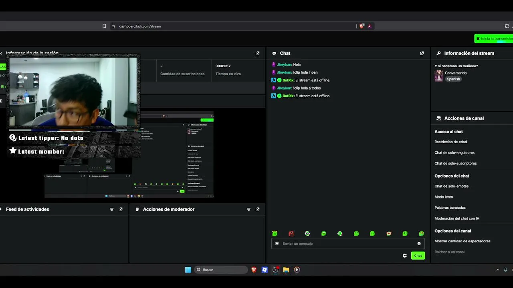Click Raidear a un canal

tap(449, 252)
